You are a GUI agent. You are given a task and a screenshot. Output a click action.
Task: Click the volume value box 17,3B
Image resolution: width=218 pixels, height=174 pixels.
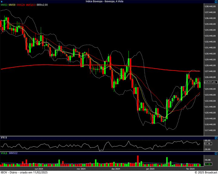[x=208, y=164]
